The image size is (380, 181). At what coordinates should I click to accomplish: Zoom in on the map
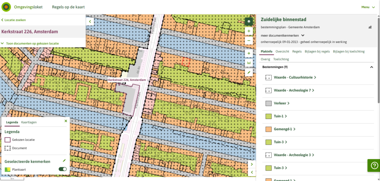[249, 32]
